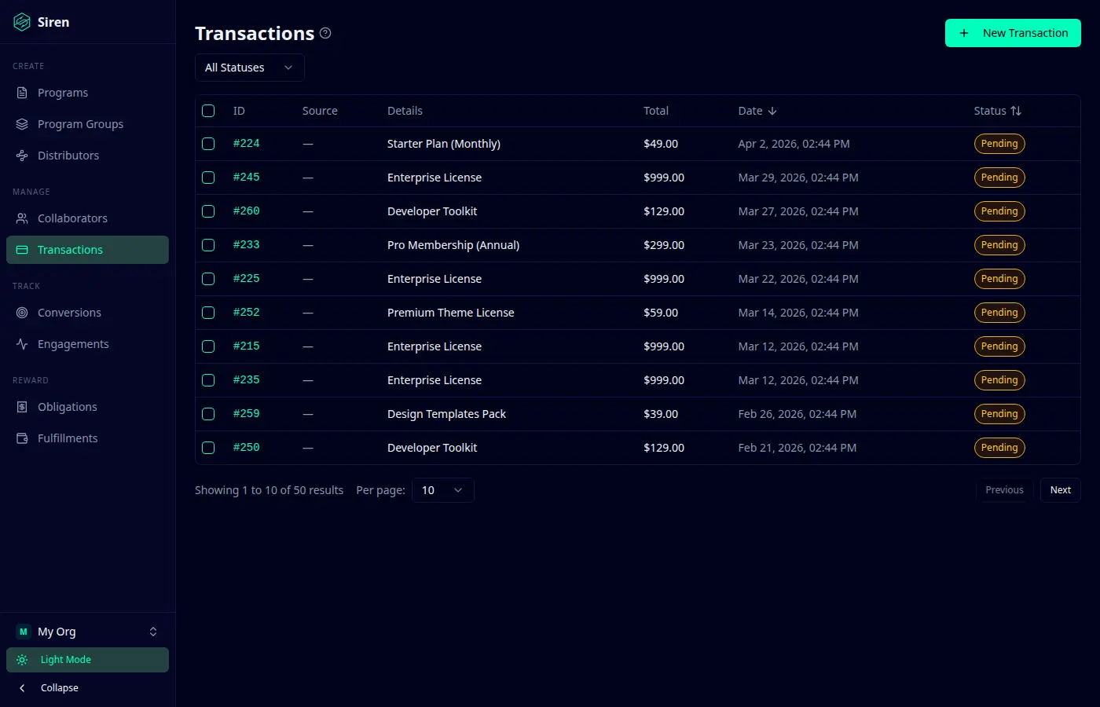Switch to Light Mode
Image resolution: width=1100 pixels, height=707 pixels.
pos(87,660)
